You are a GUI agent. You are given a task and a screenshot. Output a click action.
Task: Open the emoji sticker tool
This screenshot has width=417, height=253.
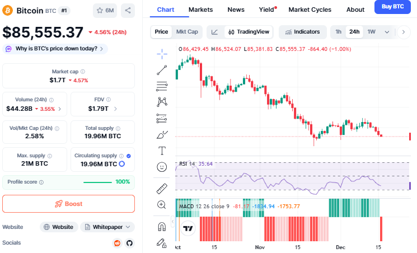click(x=162, y=167)
